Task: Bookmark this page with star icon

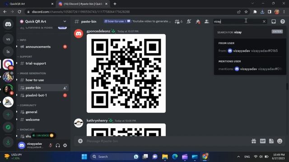Action: (246, 12)
